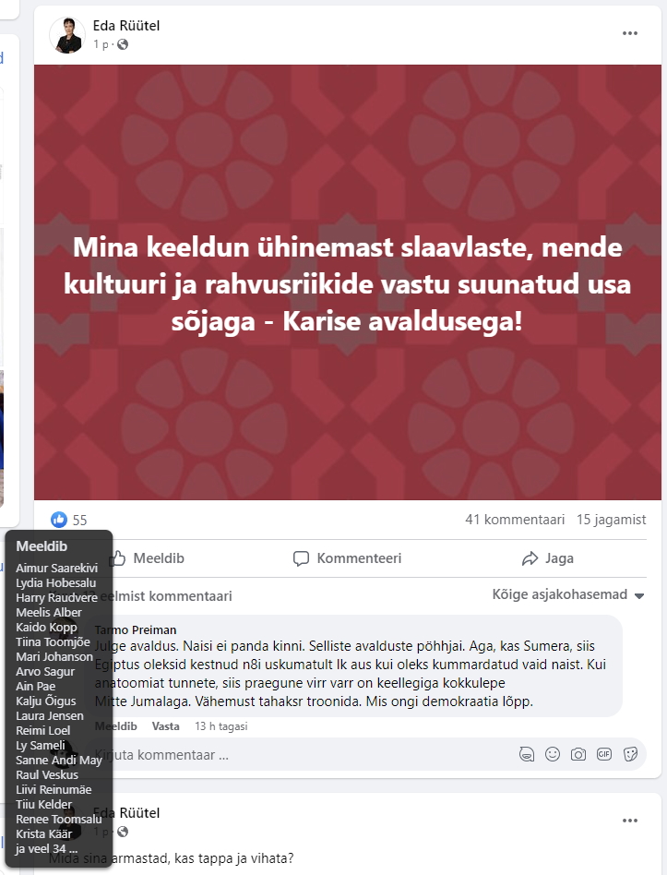Click the Kommenteeri button
This screenshot has height=875, width=667.
[347, 558]
